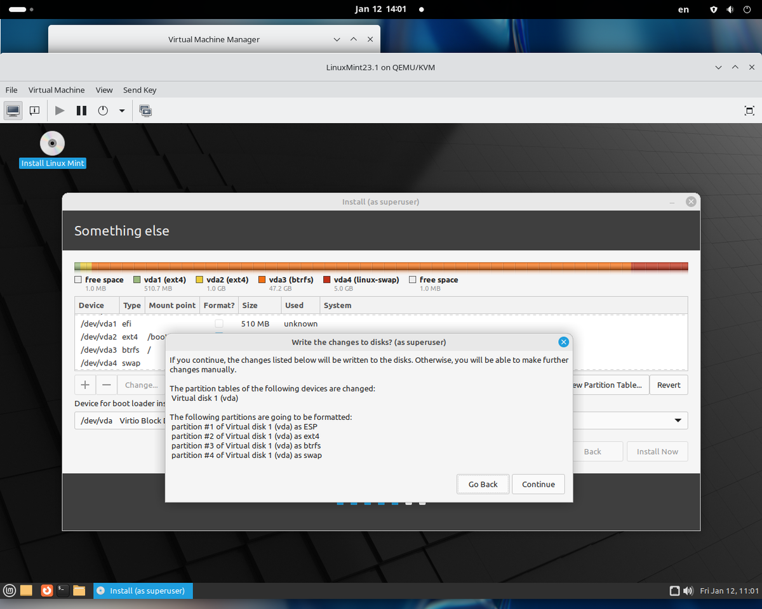The height and width of the screenshot is (609, 762).
Task: Click the removable drives tray icon
Action: point(675,591)
